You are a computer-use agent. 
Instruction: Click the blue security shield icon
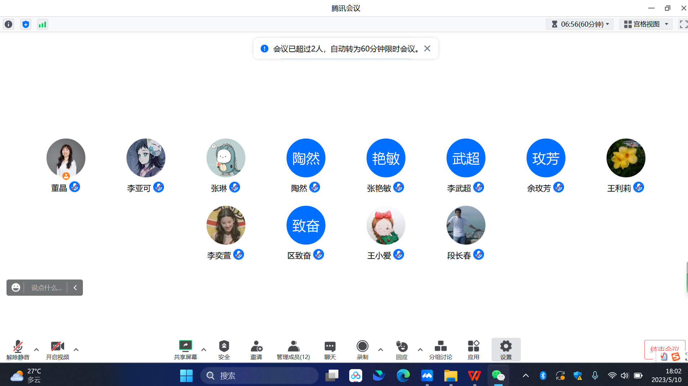tap(26, 24)
